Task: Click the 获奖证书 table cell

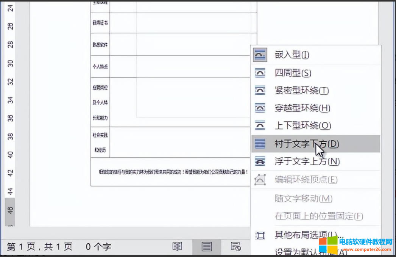Action: [100, 23]
